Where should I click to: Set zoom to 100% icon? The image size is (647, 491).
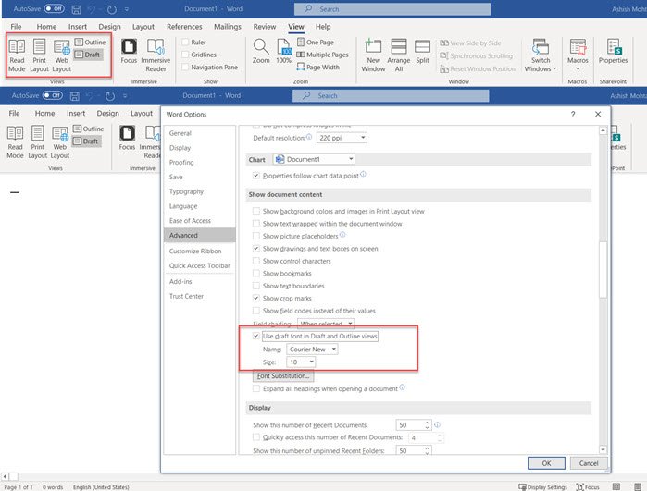(284, 52)
